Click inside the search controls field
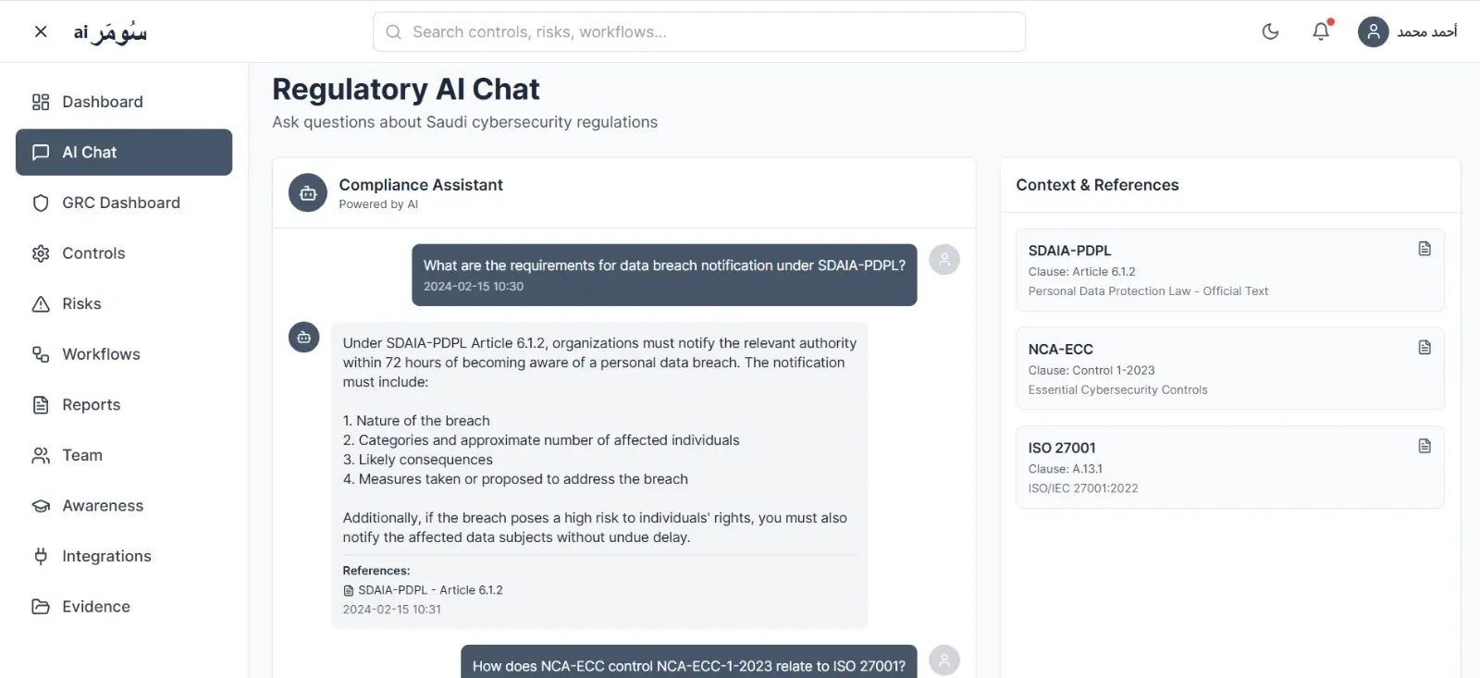1480x678 pixels. 698,31
